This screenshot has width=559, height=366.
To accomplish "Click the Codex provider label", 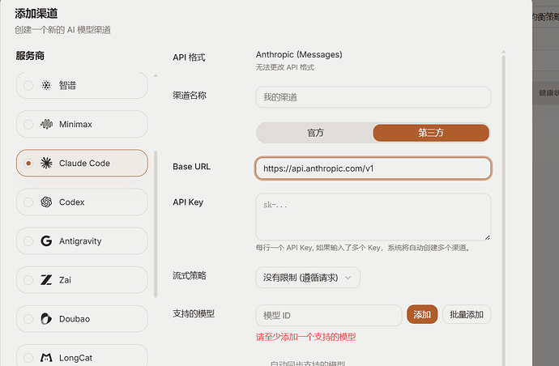I will pyautogui.click(x=71, y=202).
